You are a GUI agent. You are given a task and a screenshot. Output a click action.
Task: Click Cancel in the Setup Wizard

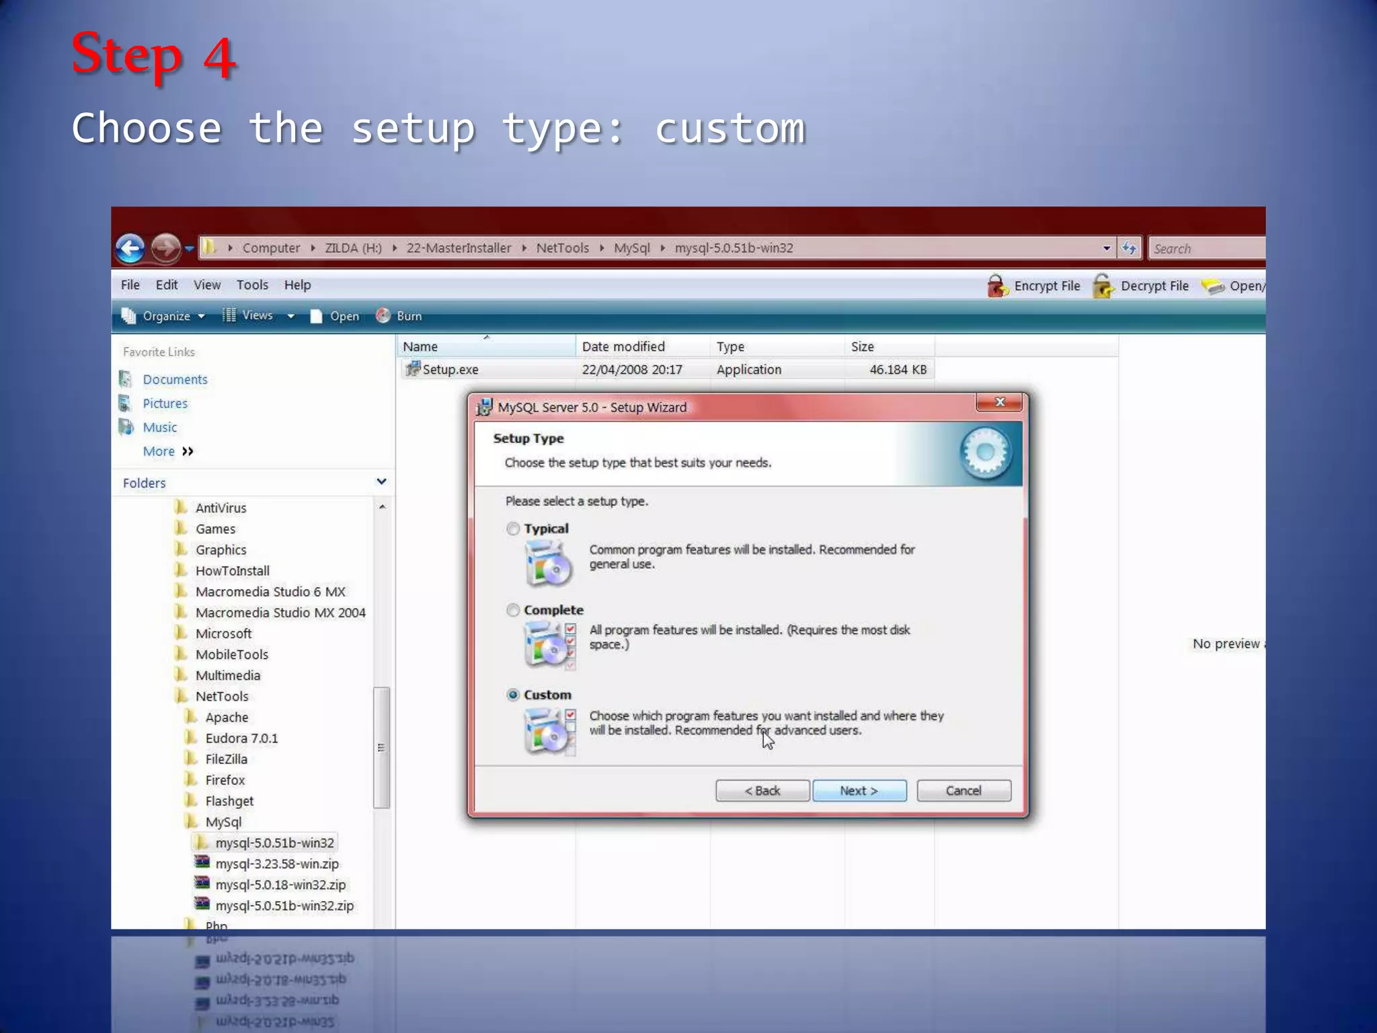963,791
